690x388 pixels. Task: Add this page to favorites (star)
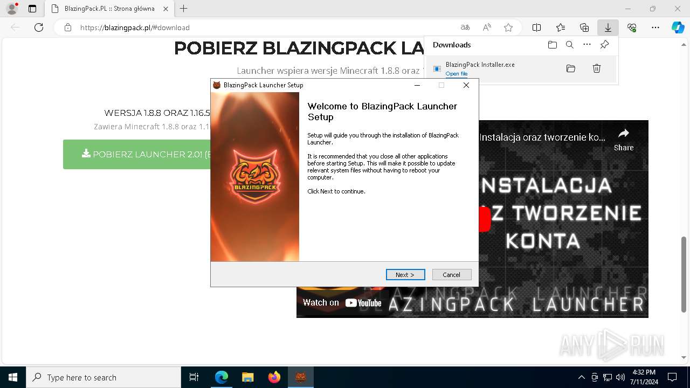508,27
